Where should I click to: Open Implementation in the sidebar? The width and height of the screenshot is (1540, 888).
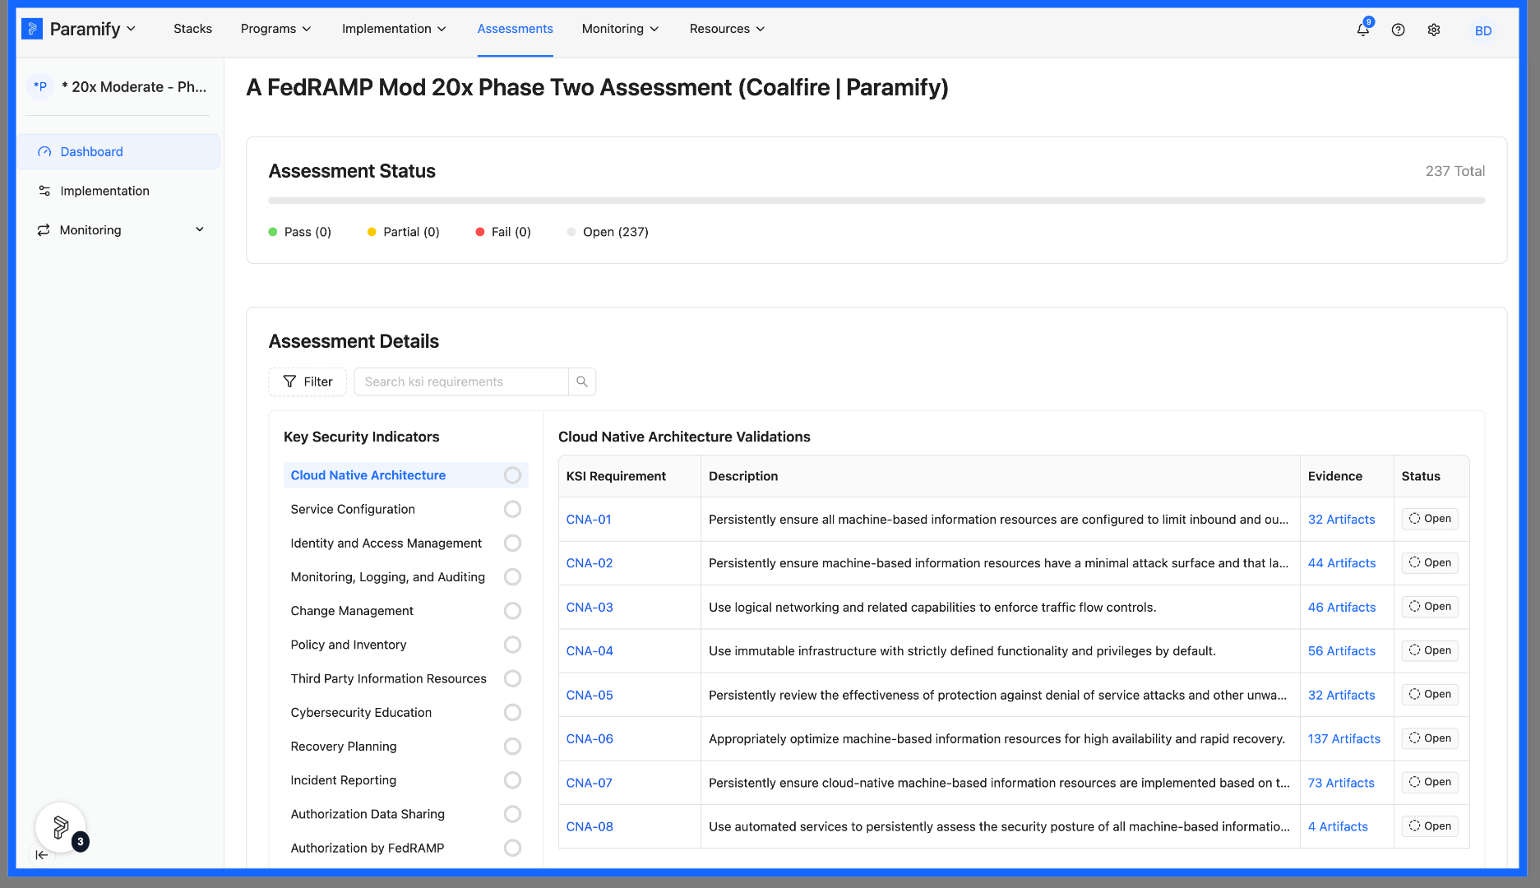(x=120, y=191)
